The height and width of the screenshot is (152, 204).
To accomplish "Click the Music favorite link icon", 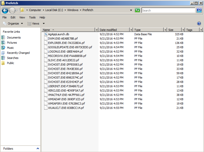I will tap(3, 48).
